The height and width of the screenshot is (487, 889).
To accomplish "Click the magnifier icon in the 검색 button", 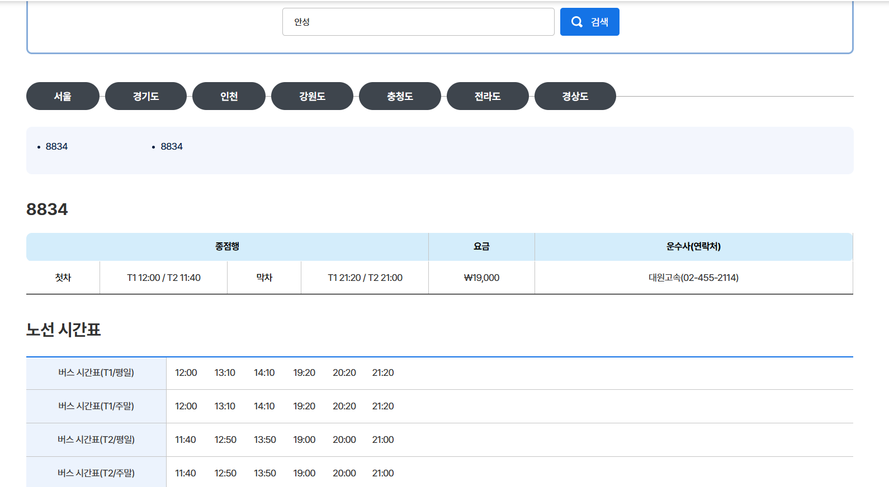I will (x=577, y=22).
